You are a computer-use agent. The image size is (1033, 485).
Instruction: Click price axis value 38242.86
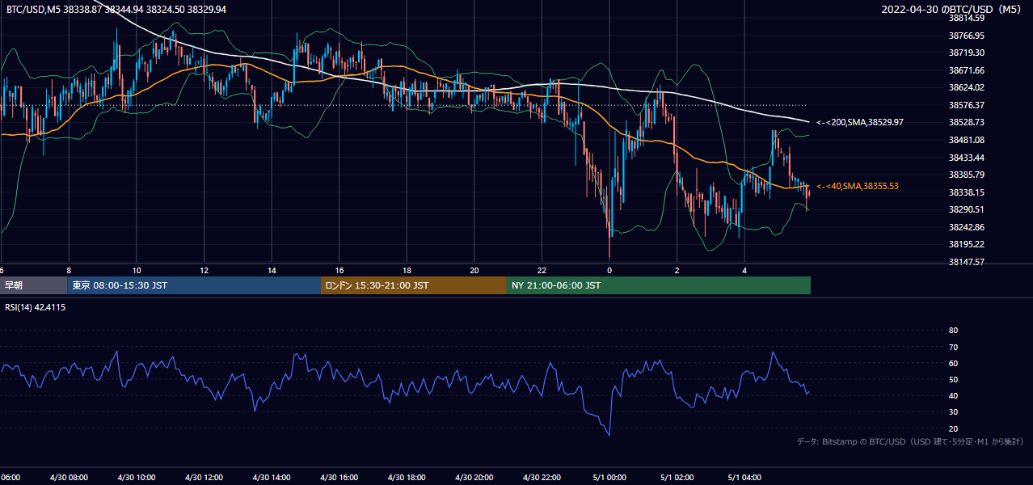coord(966,227)
